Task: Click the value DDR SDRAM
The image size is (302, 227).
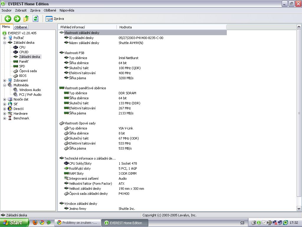Action: [x=127, y=93]
